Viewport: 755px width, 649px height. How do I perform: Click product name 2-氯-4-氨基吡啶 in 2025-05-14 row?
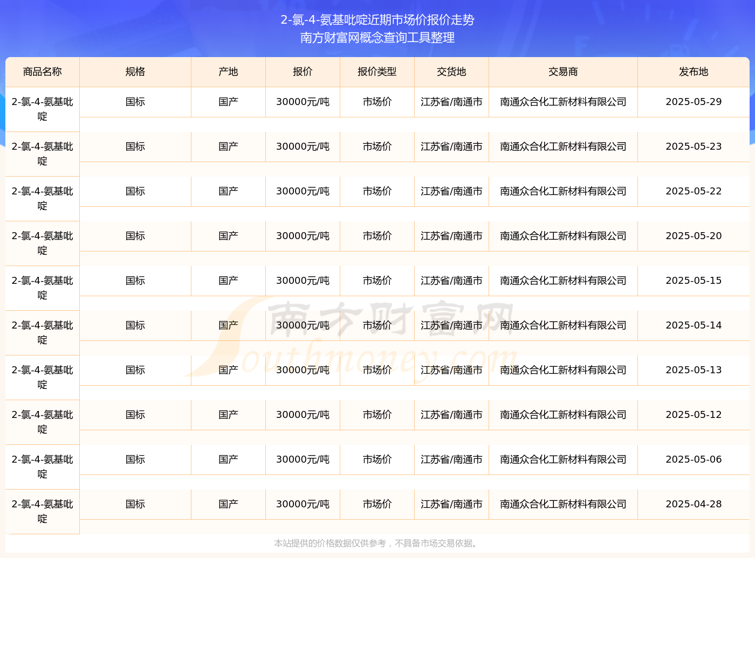tap(43, 333)
